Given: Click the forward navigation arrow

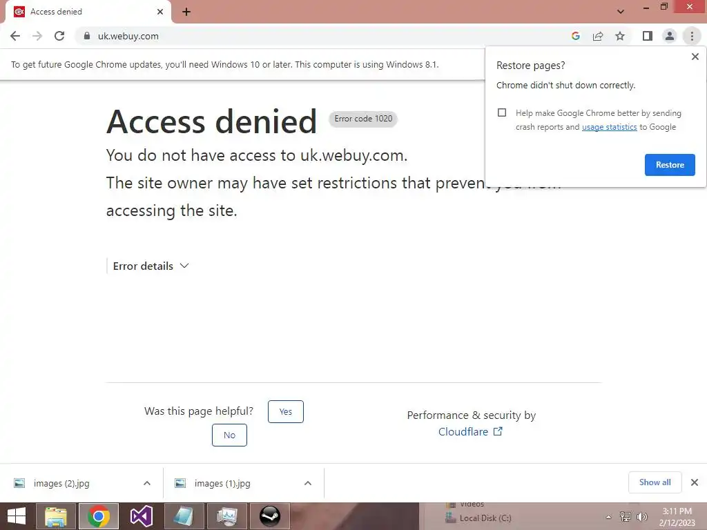Looking at the screenshot, I should (x=37, y=36).
